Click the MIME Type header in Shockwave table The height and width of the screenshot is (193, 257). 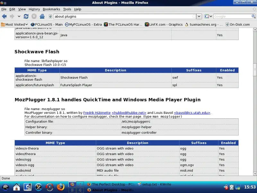point(37,70)
